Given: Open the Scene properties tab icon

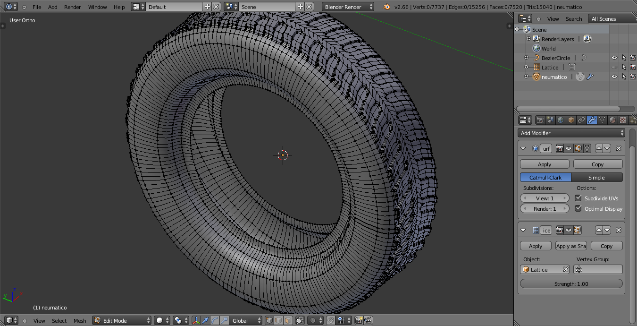Looking at the screenshot, I should 550,120.
